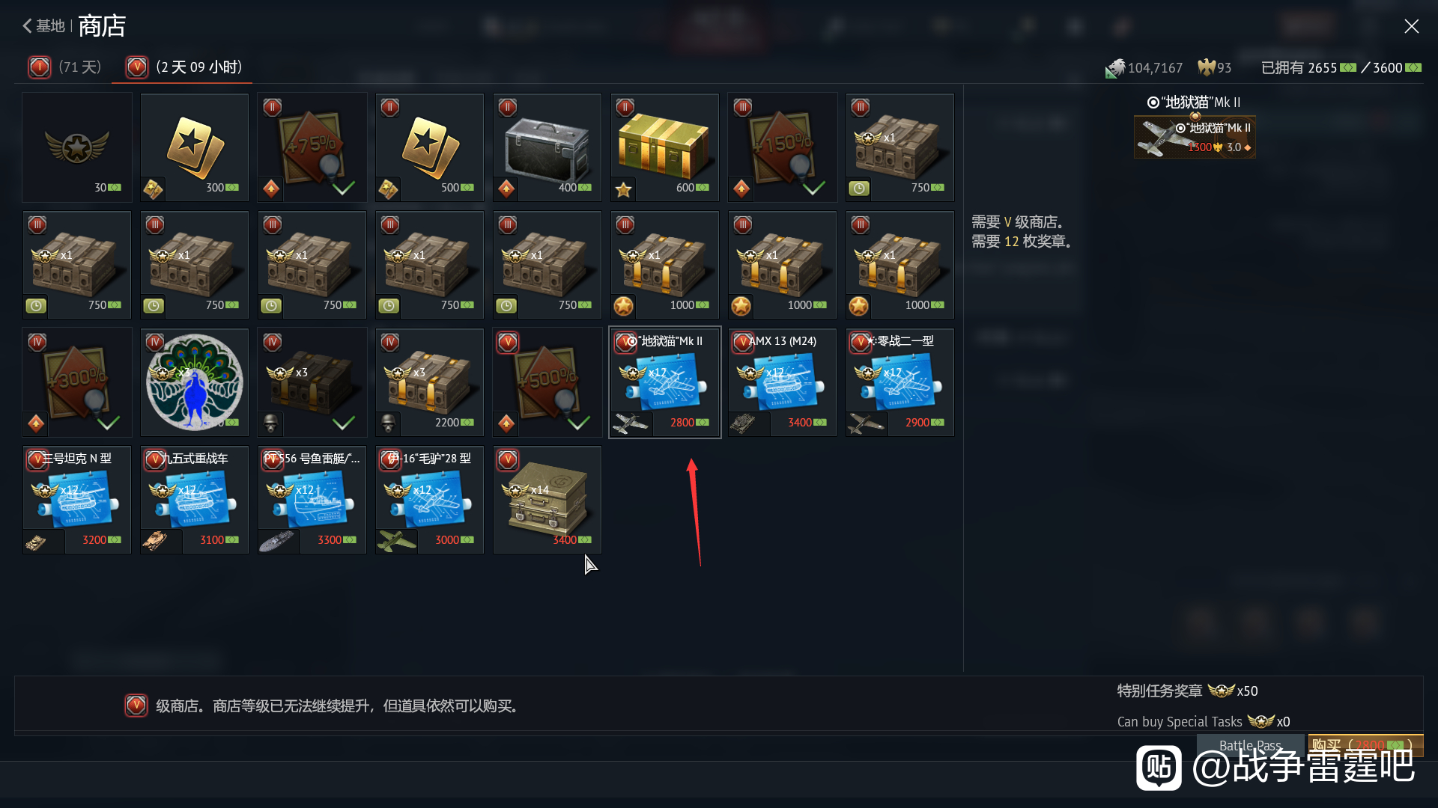1438x808 pixels.
Task: Select the 九五式重战车 blueprint item
Action: pyautogui.click(x=194, y=500)
